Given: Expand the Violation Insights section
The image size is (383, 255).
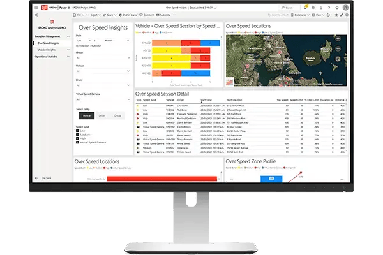Looking at the screenshot, I should pyautogui.click(x=68, y=50).
